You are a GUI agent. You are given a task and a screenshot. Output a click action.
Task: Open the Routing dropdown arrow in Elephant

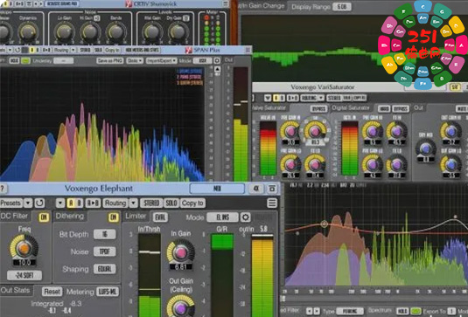134,203
